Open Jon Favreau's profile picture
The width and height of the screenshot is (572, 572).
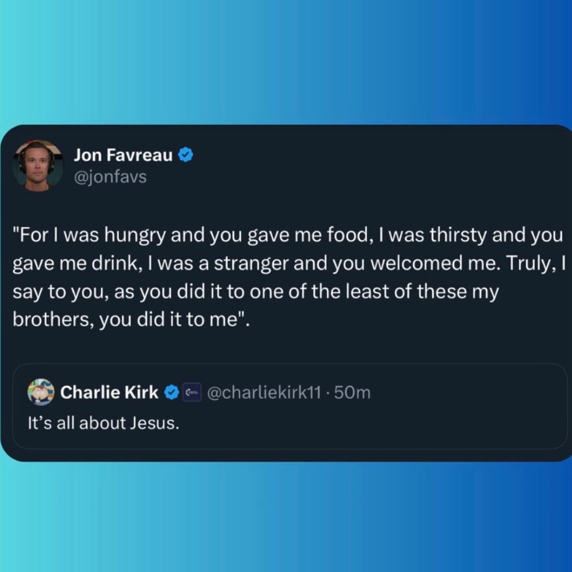pos(38,166)
